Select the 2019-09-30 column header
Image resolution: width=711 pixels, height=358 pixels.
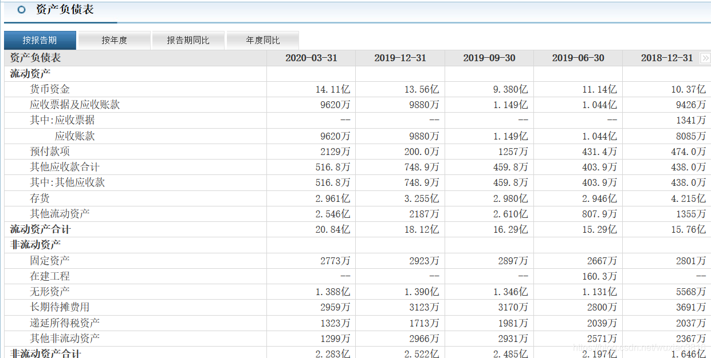tap(489, 58)
